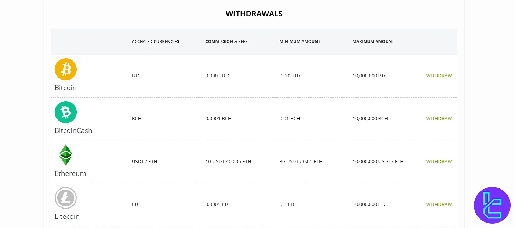This screenshot has width=515, height=228.
Task: Click the MAXIMUM AMOUNT header
Action: (x=373, y=41)
